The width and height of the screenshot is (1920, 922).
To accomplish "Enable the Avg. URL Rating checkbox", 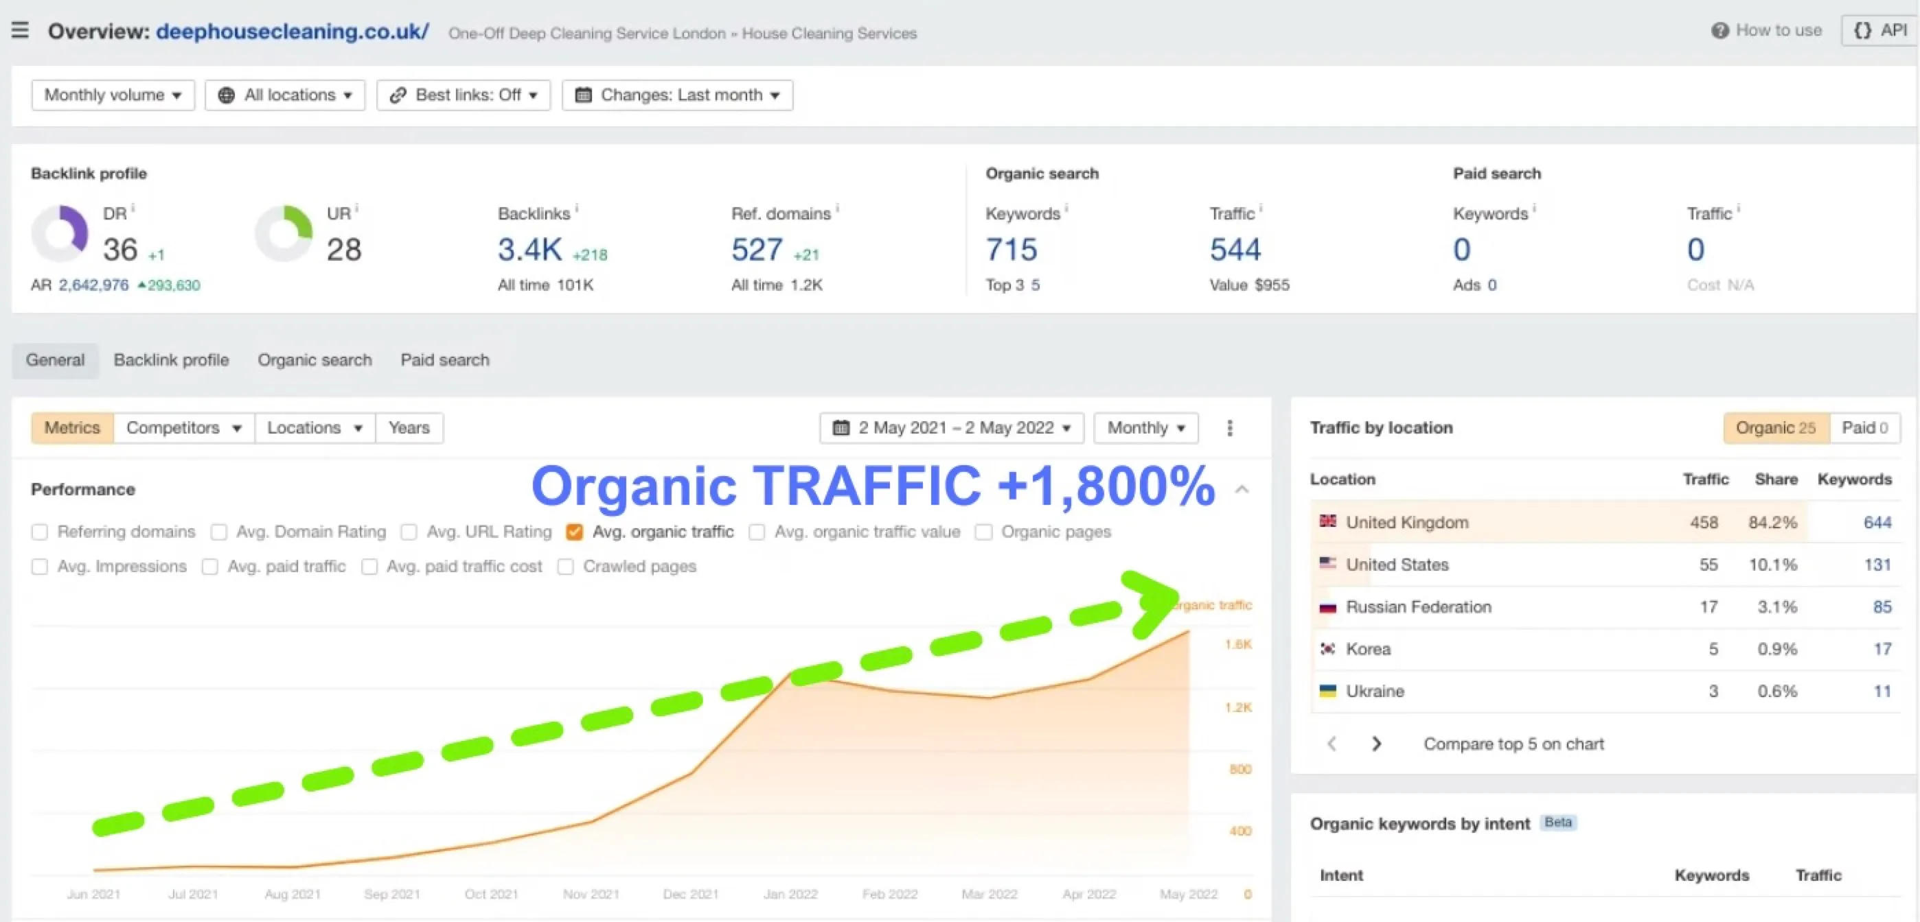I will click(409, 532).
